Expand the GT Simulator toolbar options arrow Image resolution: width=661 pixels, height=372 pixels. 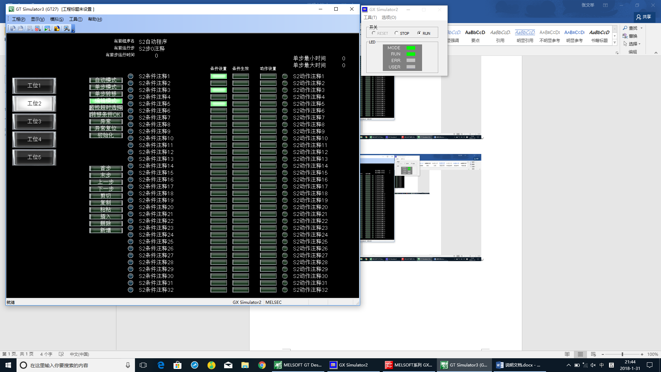[x=73, y=30]
